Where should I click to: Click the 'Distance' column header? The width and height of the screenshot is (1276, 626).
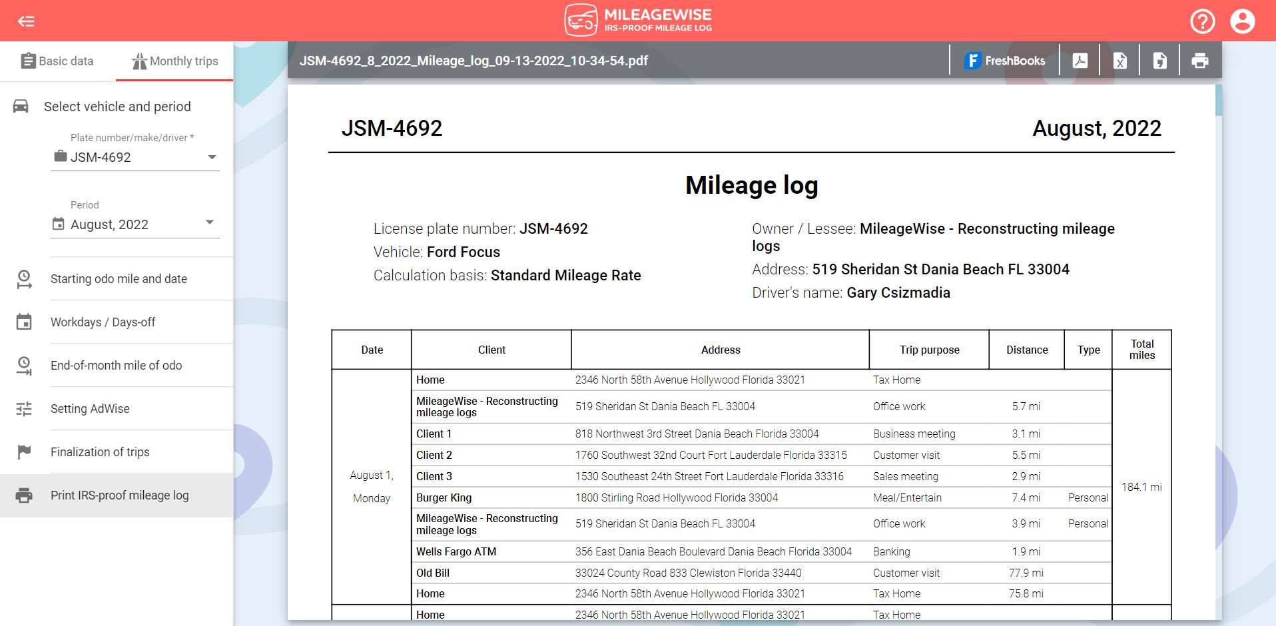[1027, 350]
